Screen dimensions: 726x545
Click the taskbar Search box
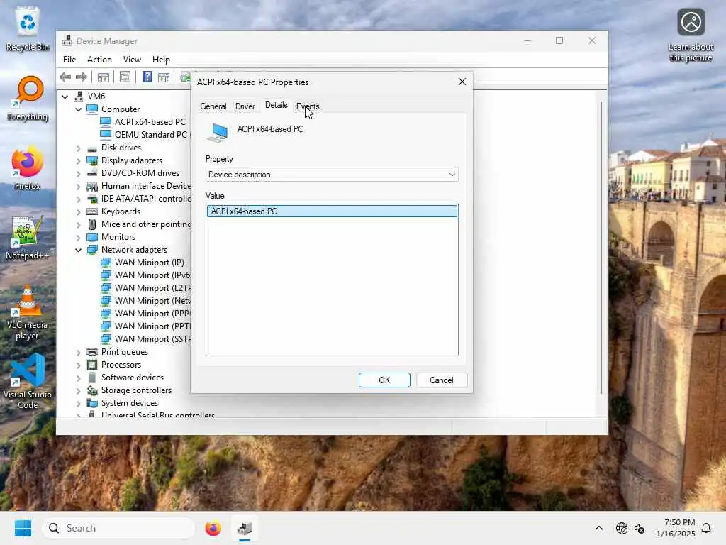(118, 528)
